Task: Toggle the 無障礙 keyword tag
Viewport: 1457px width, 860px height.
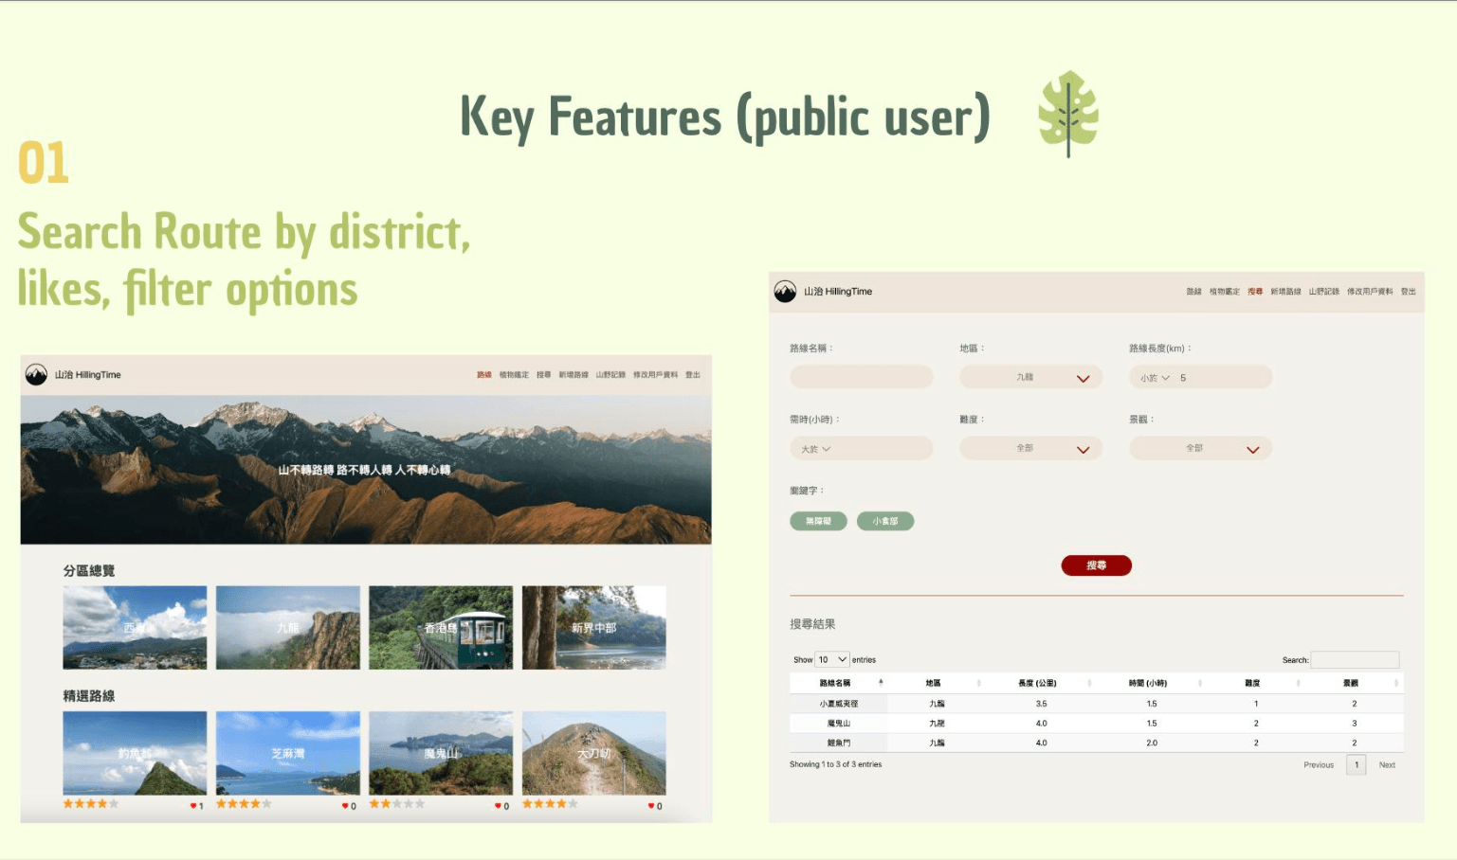Action: click(x=818, y=521)
